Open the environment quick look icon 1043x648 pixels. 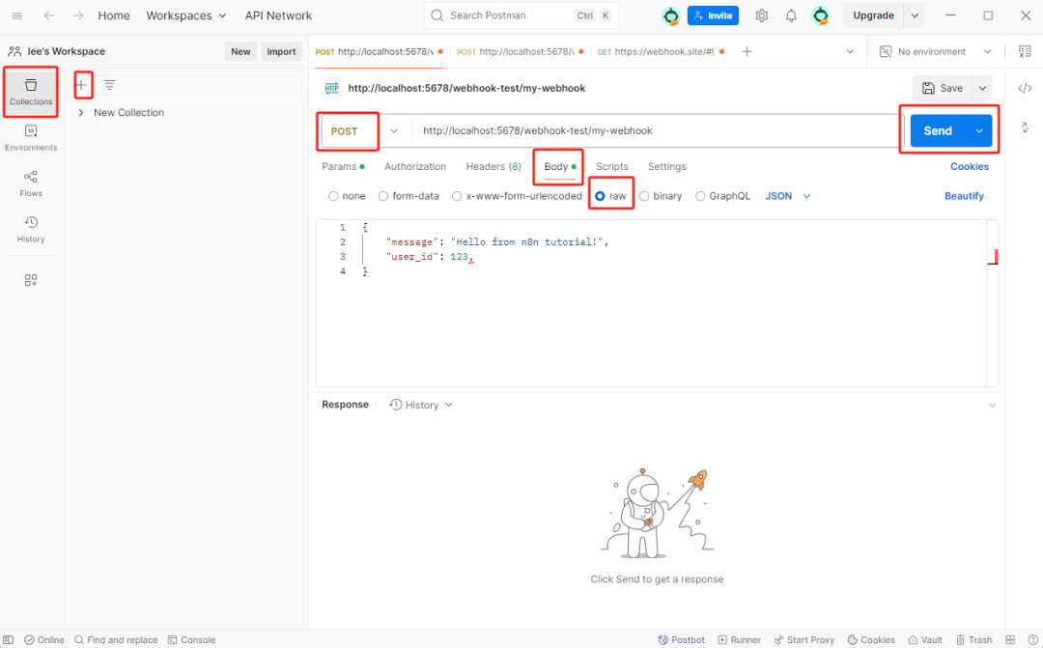1025,51
